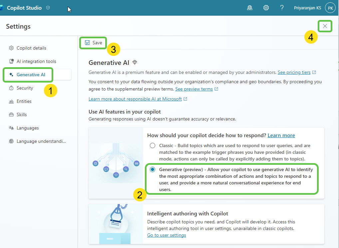The width and height of the screenshot is (339, 248).
Task: Click the Entities icon in the sidebar
Action: click(x=10, y=101)
